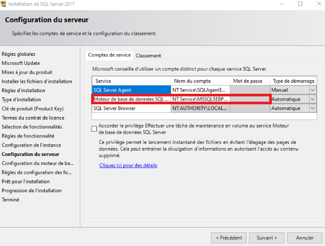The height and width of the screenshot is (246, 325).
Task: Click the NT Service\MSSQL$EBP account name field
Action: click(x=201, y=99)
